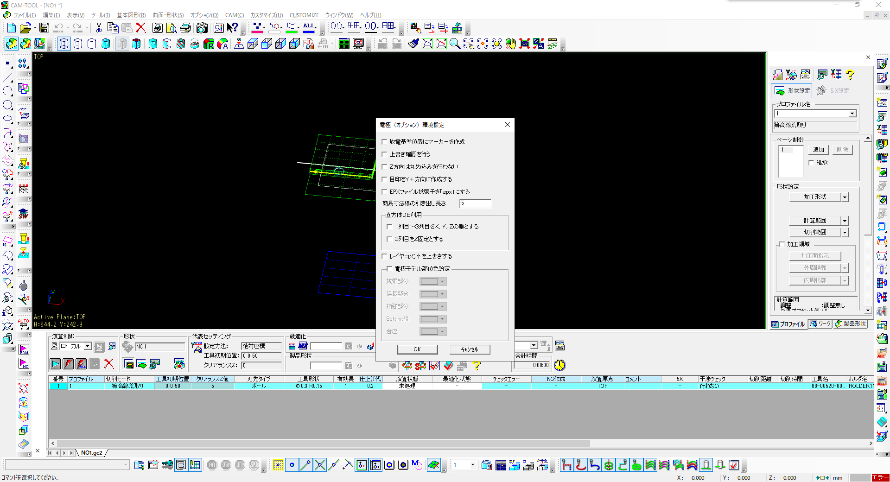Viewport: 890px width, 482px height.
Task: Enable 電極モデル部位色設定 checkbox
Action: (389, 269)
